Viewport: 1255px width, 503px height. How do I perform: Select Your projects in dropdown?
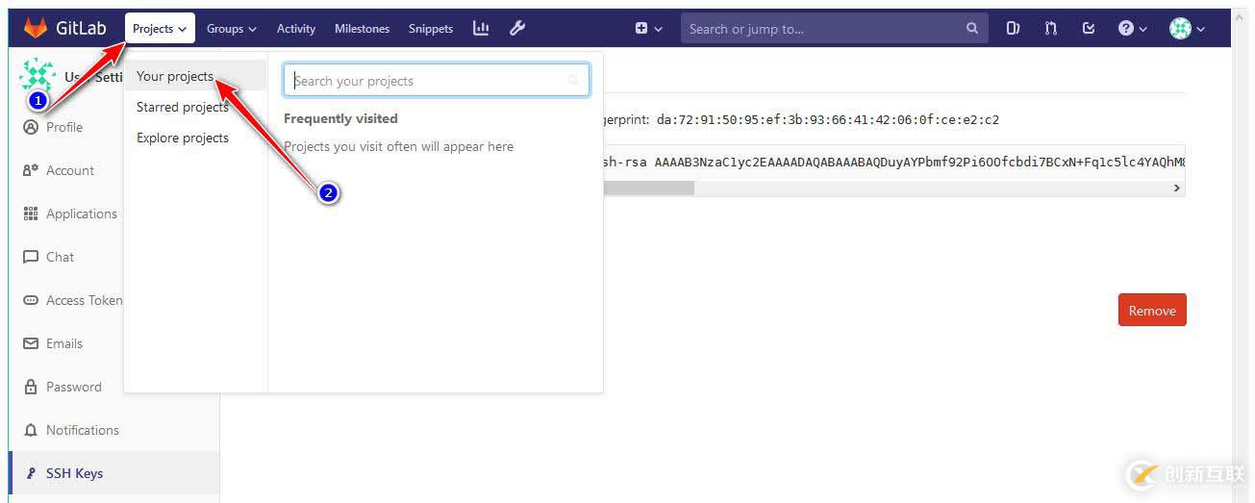[195, 76]
